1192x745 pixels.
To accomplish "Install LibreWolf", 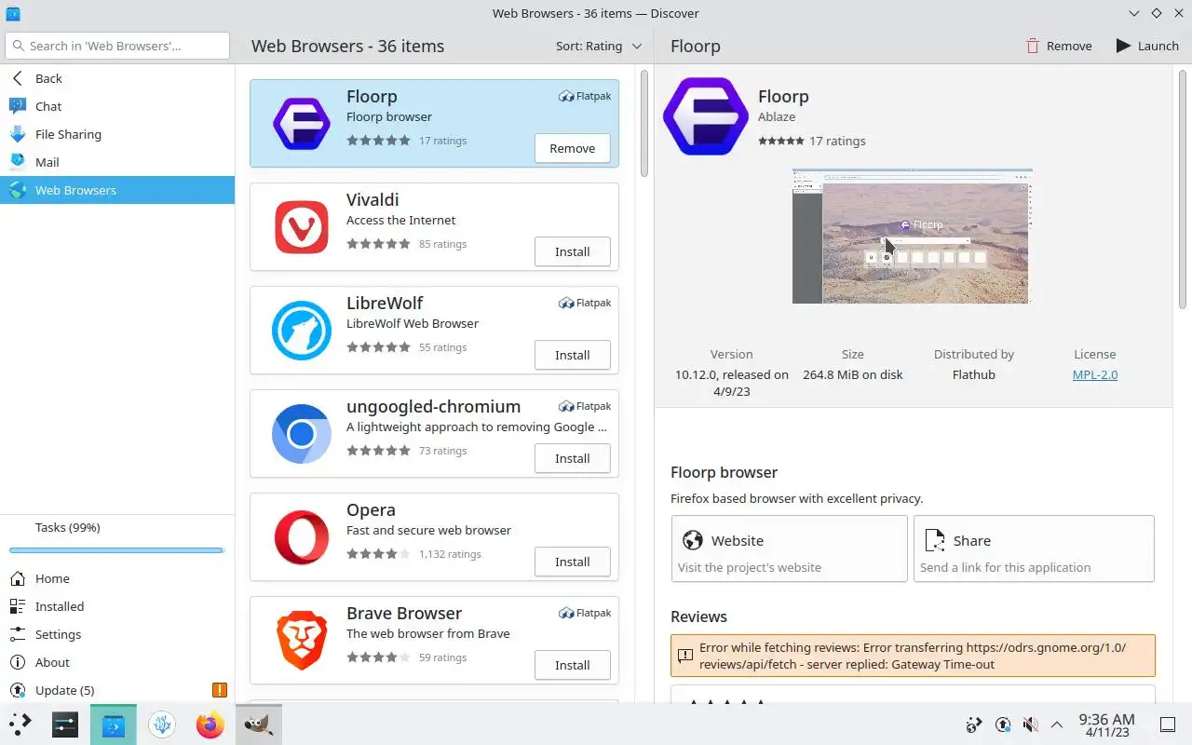I will coord(572,355).
